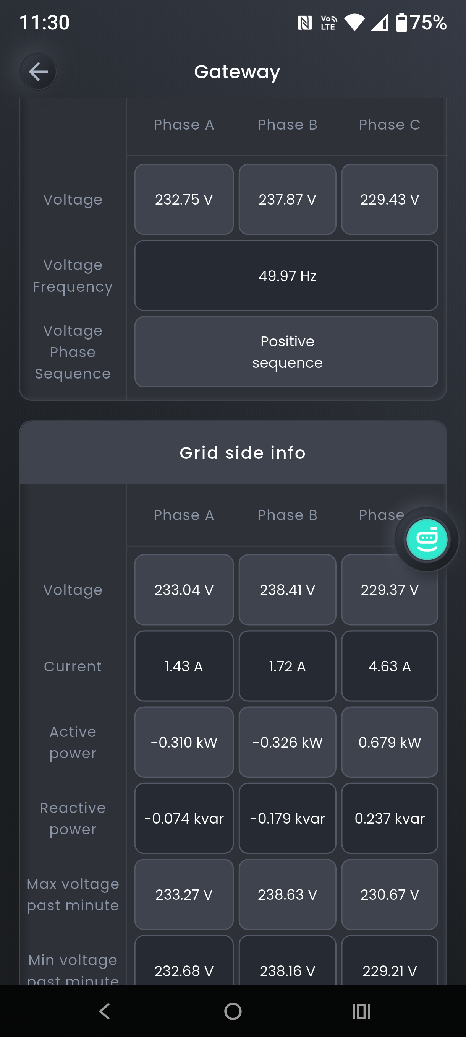466x1037 pixels.
Task: Tap the Android back navigation button
Action: [x=105, y=1011]
